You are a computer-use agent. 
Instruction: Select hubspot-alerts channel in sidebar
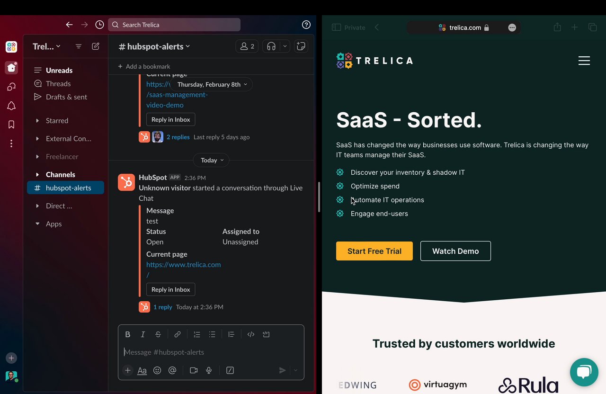[x=65, y=188]
